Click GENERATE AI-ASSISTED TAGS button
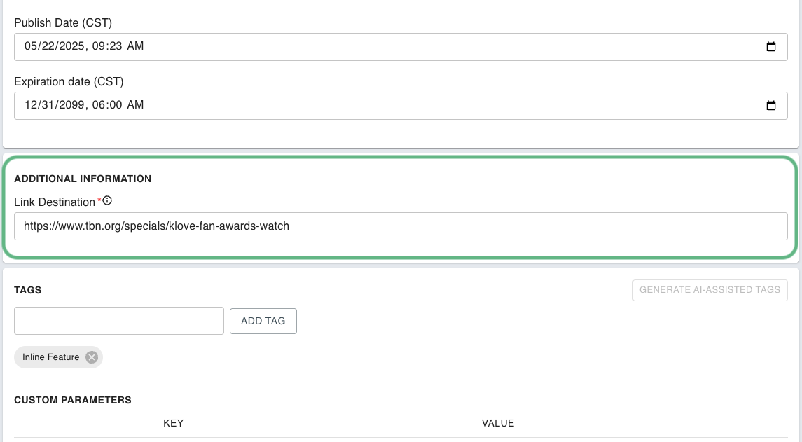The height and width of the screenshot is (442, 802). [710, 290]
